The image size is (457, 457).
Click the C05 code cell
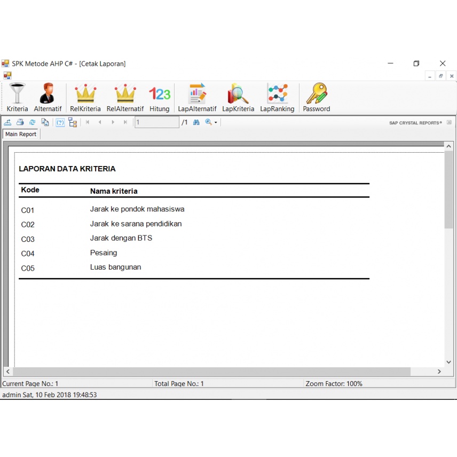[28, 268]
